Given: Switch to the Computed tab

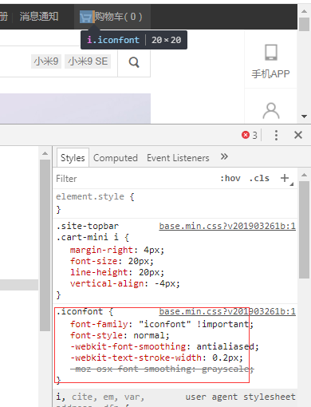Looking at the screenshot, I should 116,158.
